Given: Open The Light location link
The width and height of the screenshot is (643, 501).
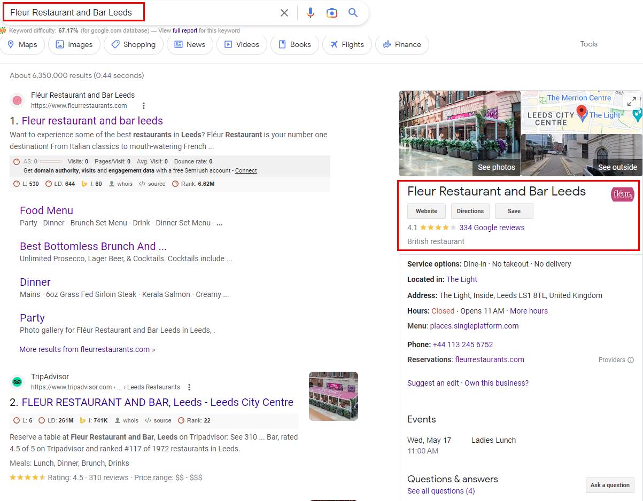Looking at the screenshot, I should 462,279.
